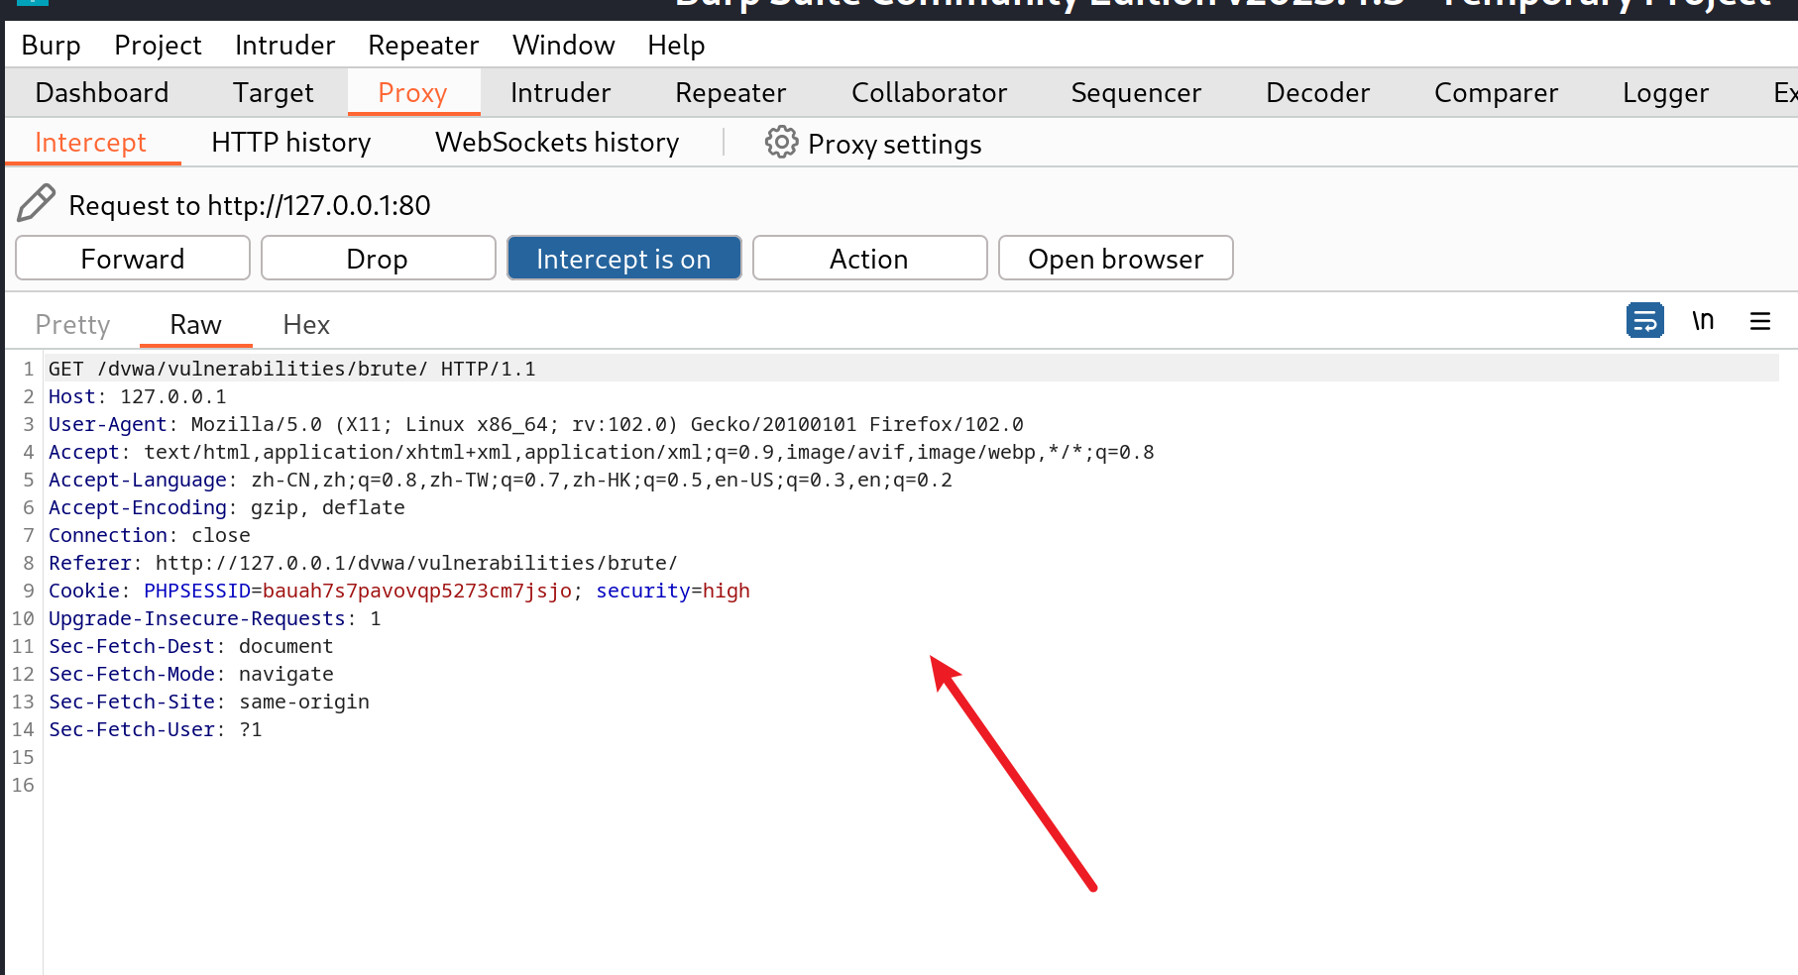1798x975 pixels.
Task: Click the Accept-Encoding: gzip, deflate line
Action: [x=227, y=507]
